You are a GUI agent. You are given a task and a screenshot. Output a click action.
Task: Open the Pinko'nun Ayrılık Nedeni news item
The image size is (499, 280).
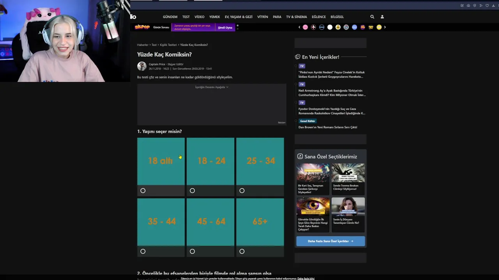click(x=331, y=74)
